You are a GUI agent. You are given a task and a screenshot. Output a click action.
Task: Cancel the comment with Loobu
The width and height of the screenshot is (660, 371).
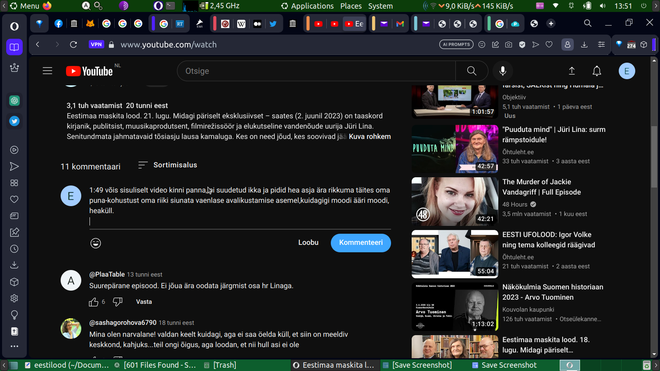309,243
